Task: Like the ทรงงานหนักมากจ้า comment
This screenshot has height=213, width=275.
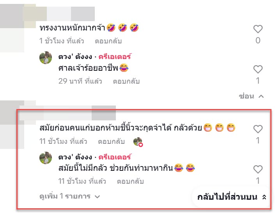Action: tap(258, 29)
